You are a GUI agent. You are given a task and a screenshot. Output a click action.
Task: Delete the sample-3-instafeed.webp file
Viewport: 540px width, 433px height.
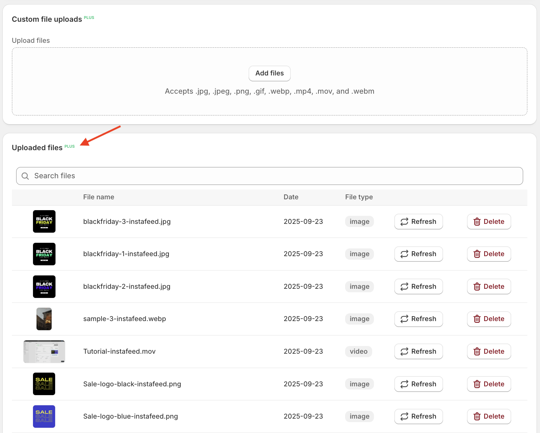(x=489, y=319)
